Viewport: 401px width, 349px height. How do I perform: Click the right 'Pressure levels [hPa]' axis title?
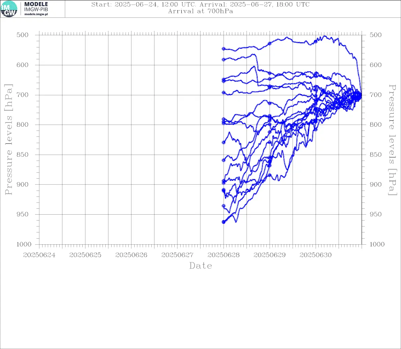(x=393, y=140)
